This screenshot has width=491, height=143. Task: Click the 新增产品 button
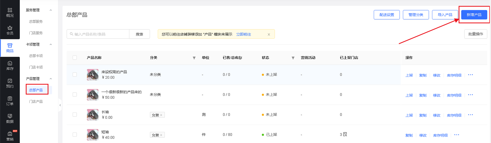pyautogui.click(x=474, y=15)
